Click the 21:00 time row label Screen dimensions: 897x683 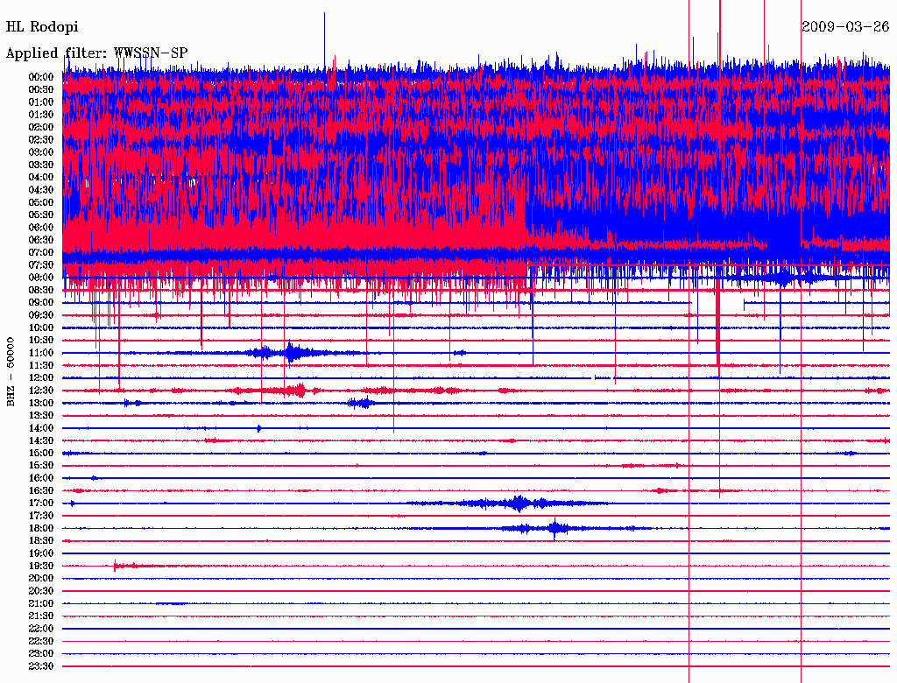[41, 604]
